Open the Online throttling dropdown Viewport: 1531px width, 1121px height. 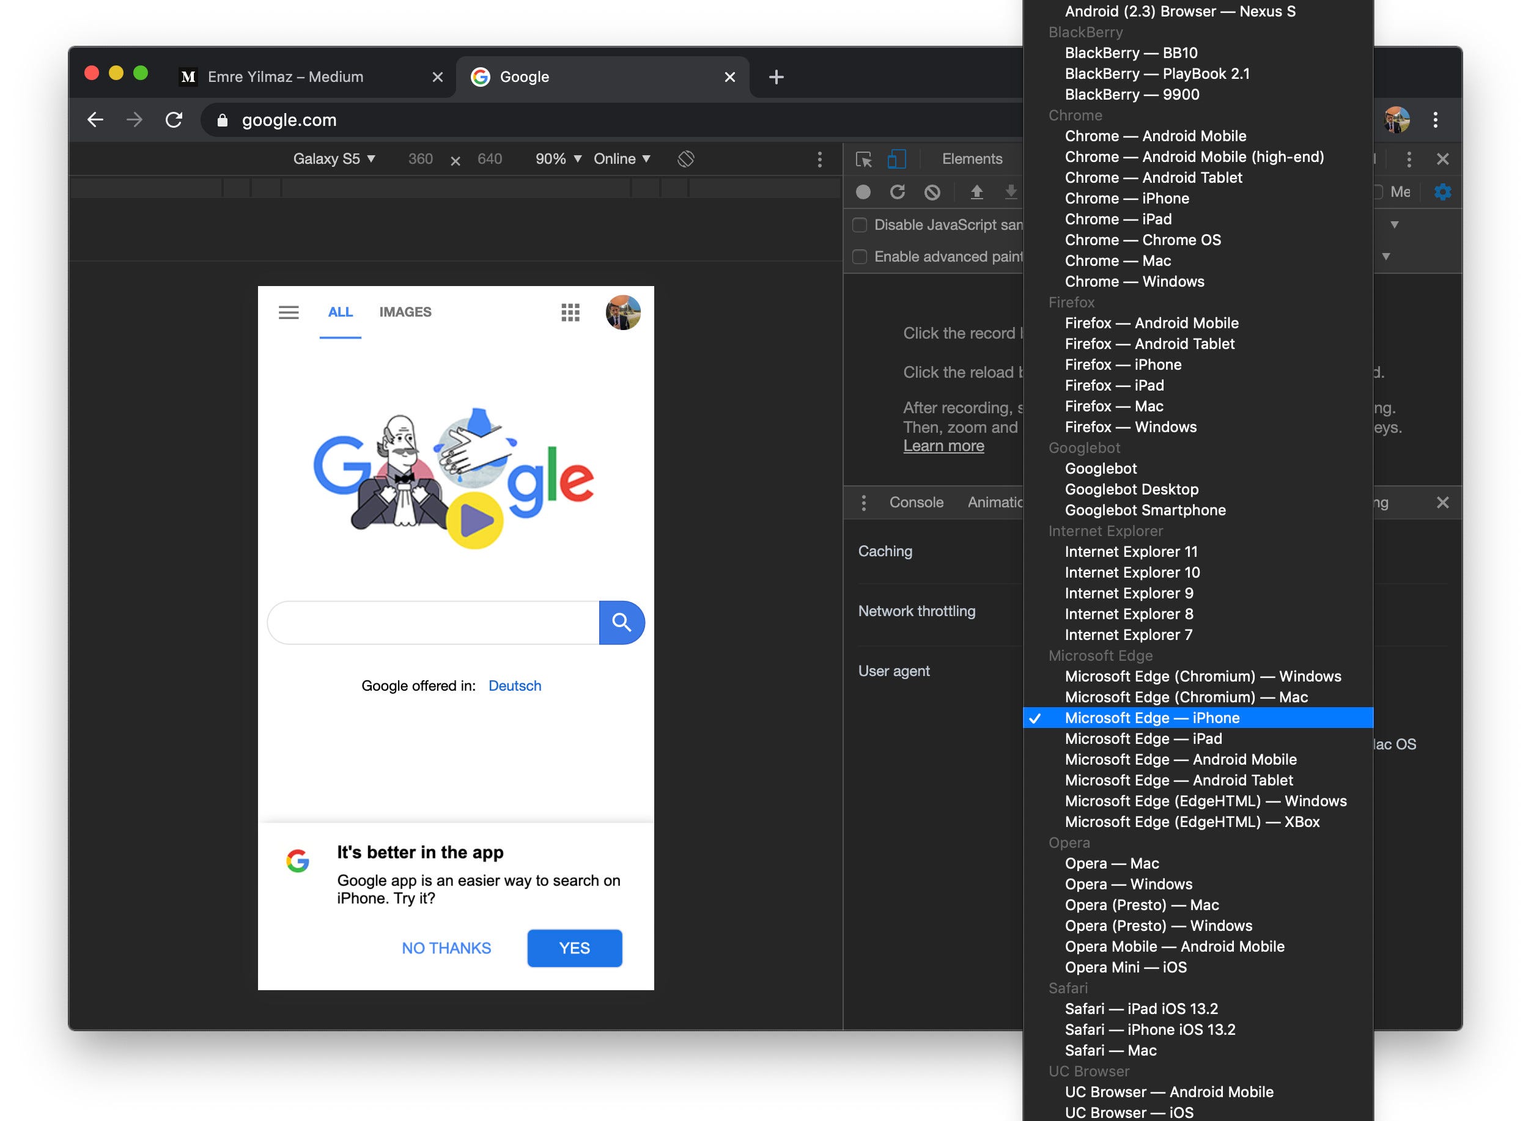click(x=621, y=159)
